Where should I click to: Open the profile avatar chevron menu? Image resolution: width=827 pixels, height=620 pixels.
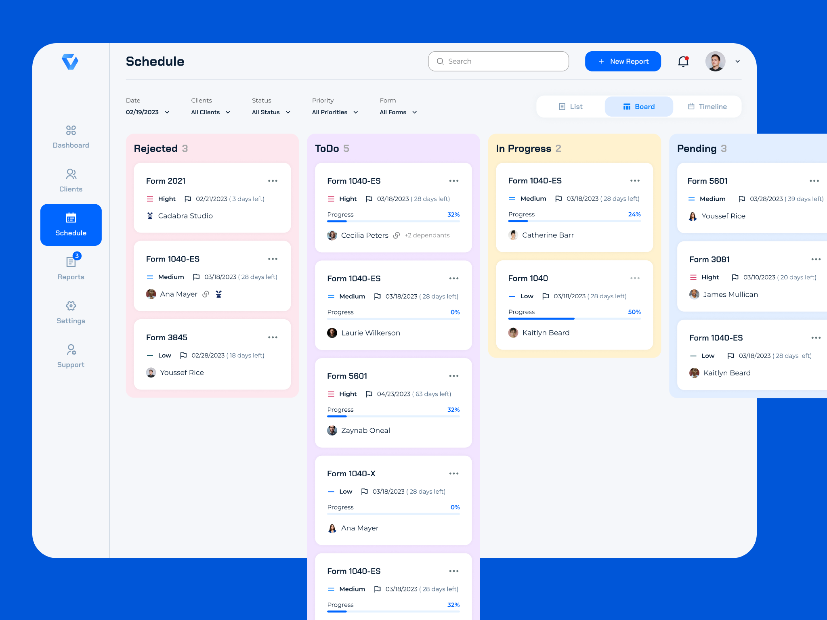(737, 61)
